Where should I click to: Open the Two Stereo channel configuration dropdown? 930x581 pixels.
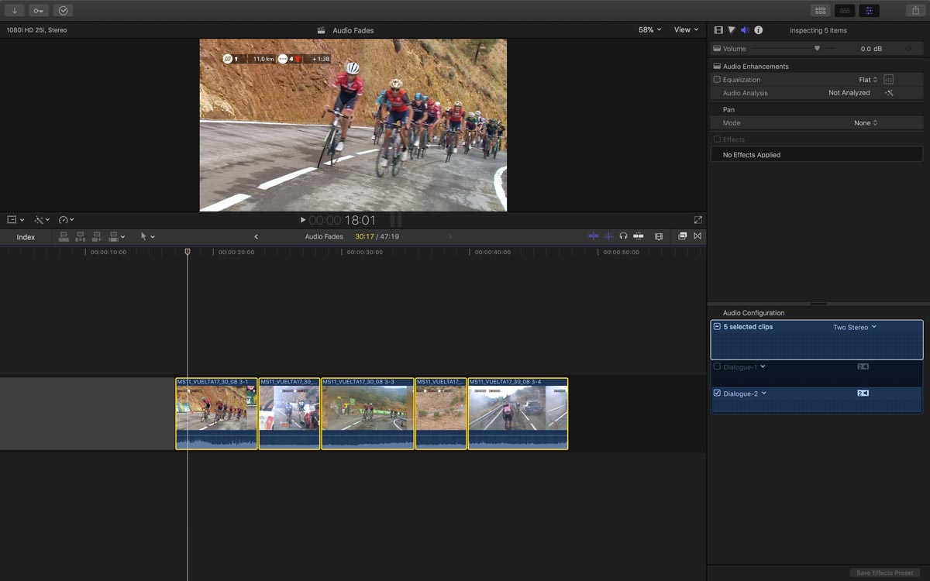point(855,328)
